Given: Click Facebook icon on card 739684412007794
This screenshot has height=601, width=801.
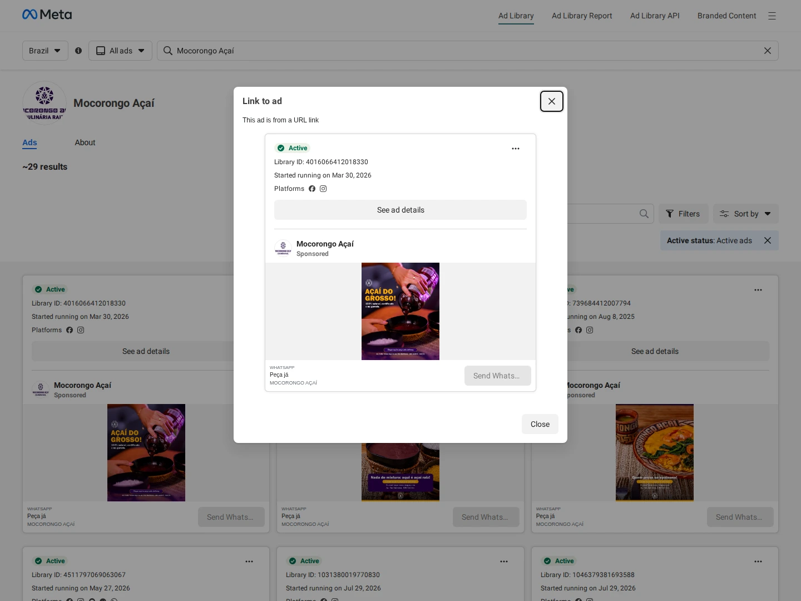Looking at the screenshot, I should pyautogui.click(x=578, y=330).
